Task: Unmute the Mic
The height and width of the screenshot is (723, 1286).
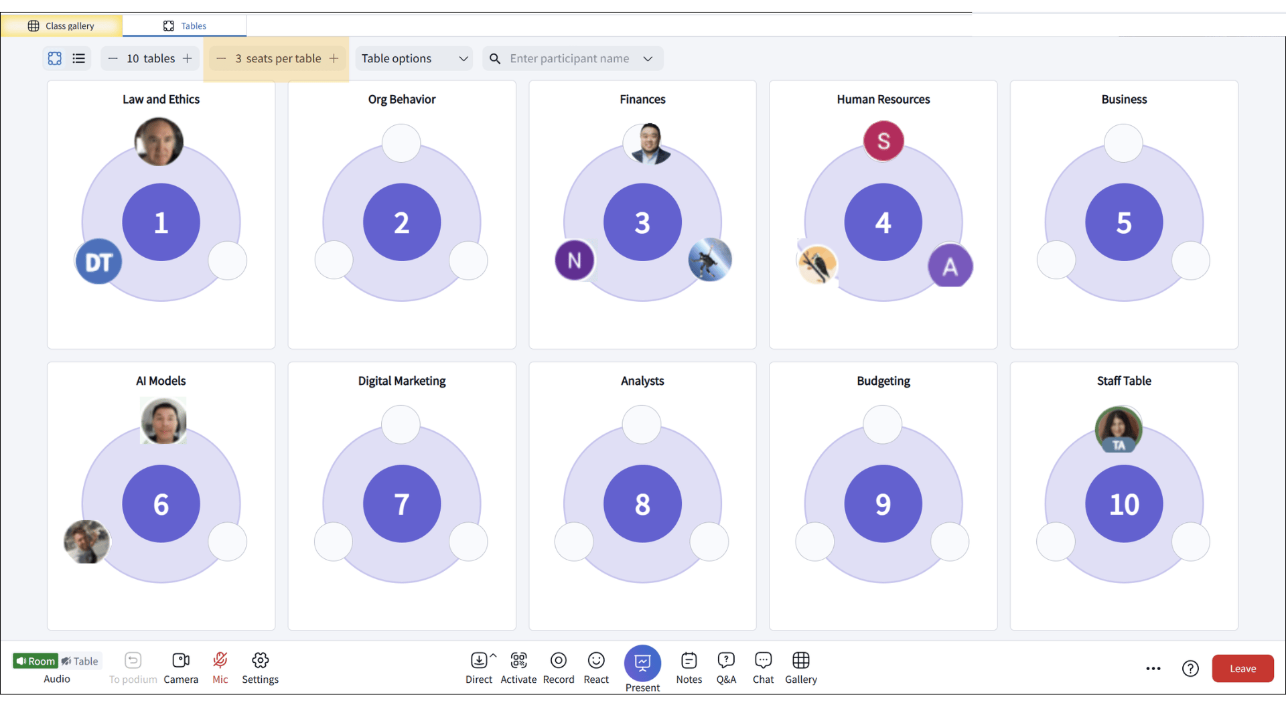Action: (x=220, y=668)
